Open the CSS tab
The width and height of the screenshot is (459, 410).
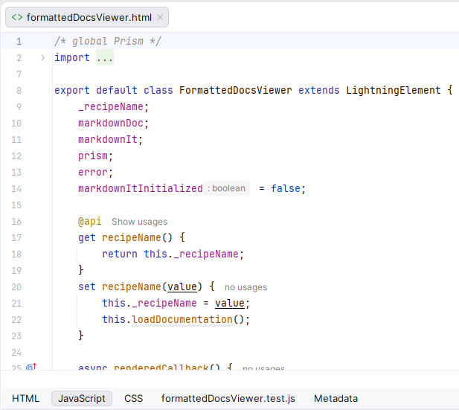(x=133, y=398)
